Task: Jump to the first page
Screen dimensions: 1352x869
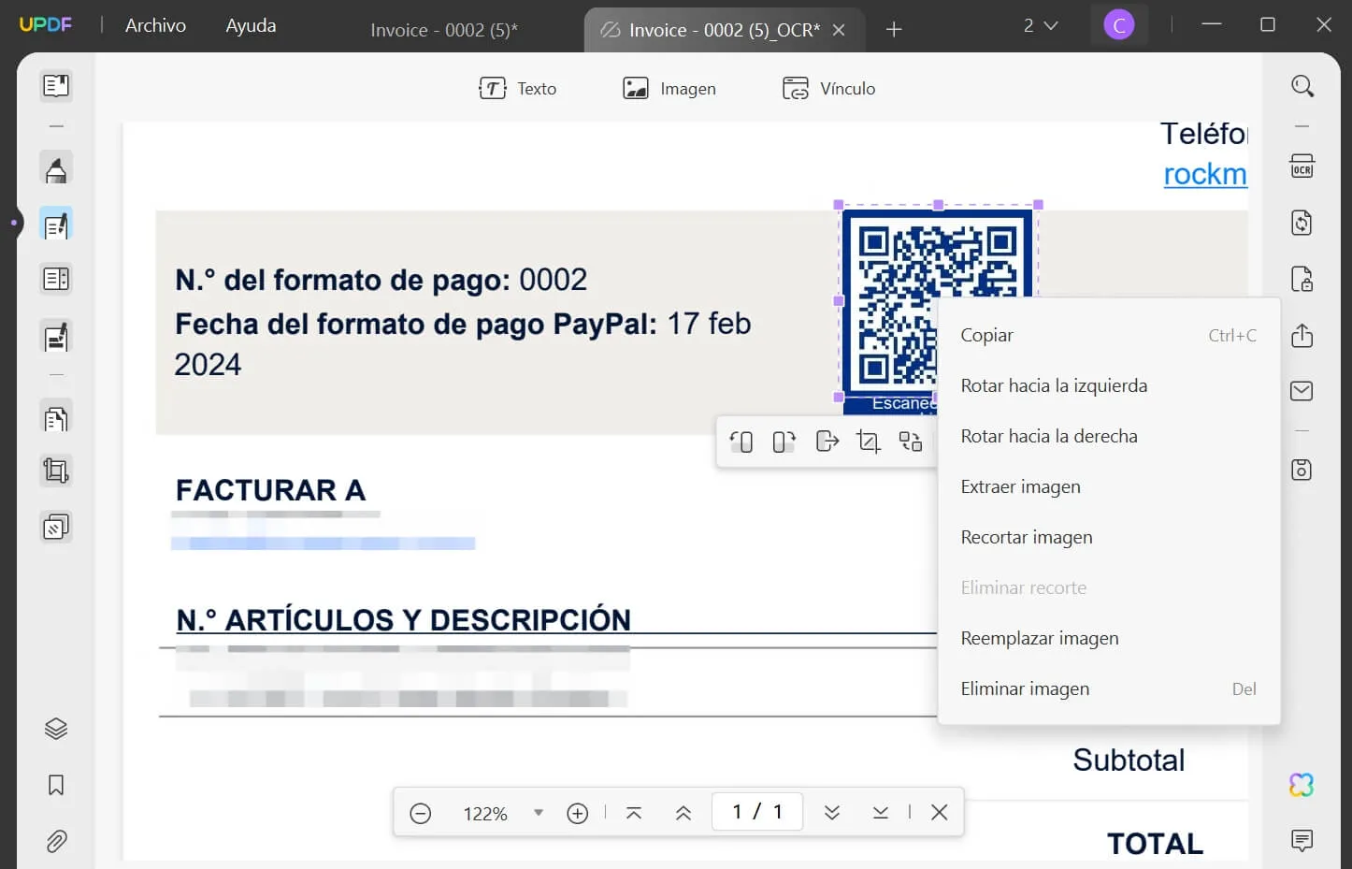Action: point(634,813)
